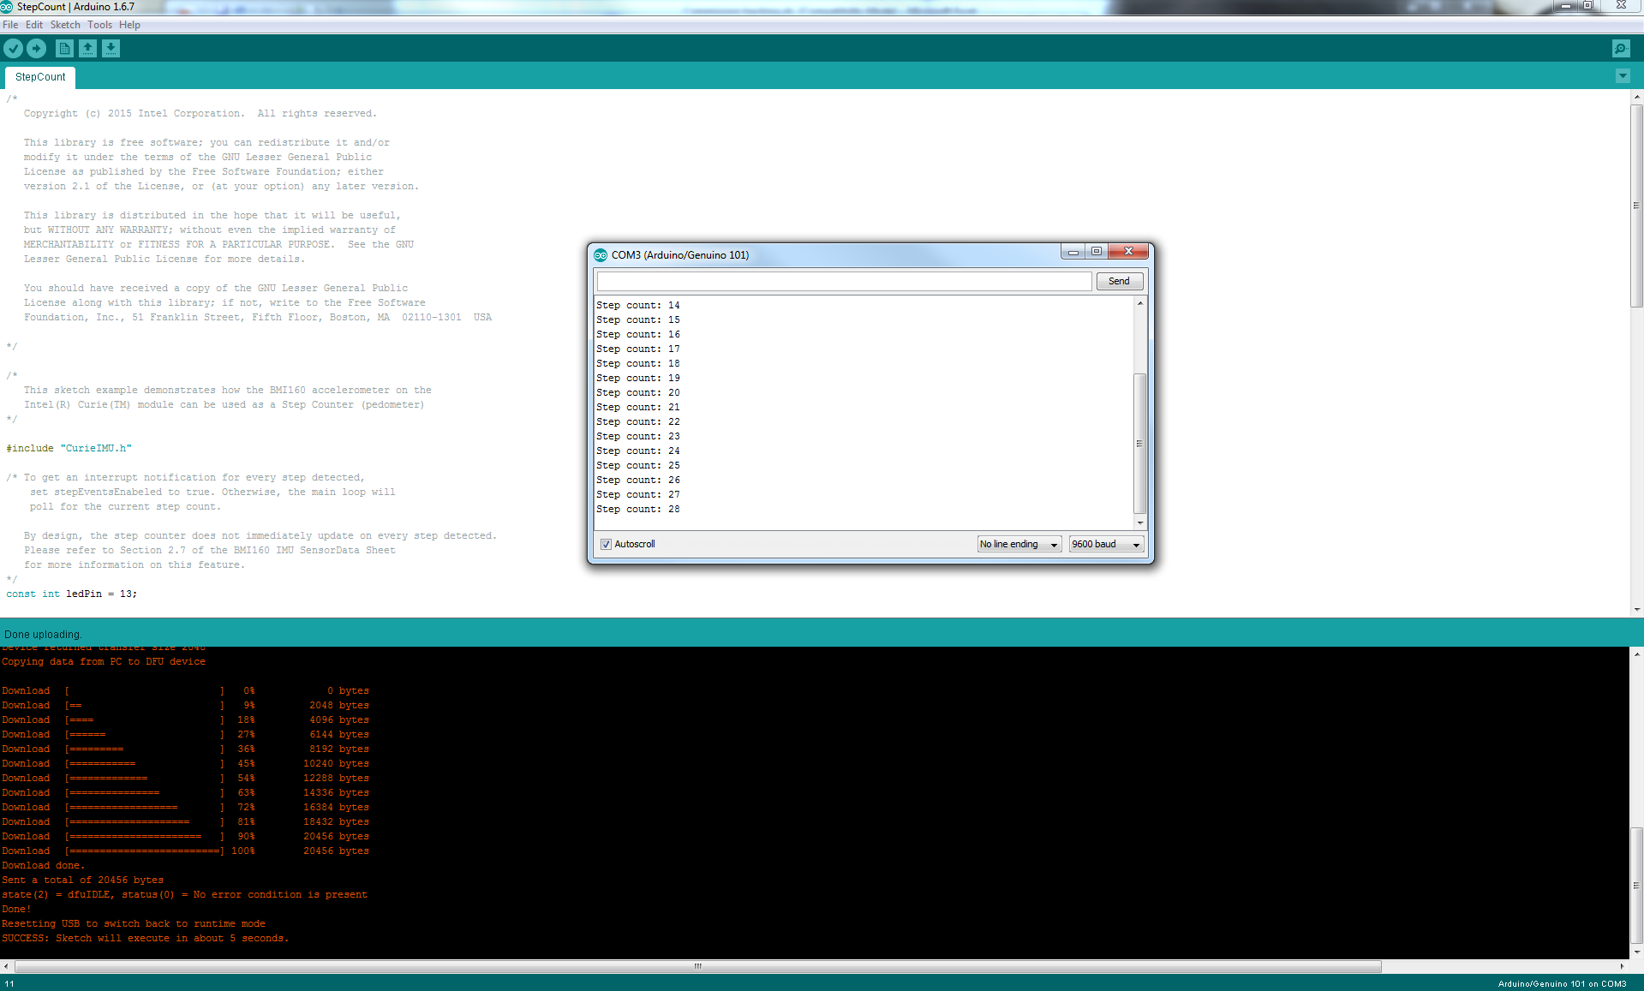Image resolution: width=1644 pixels, height=991 pixels.
Task: Click the serial input text field
Action: [x=844, y=282]
